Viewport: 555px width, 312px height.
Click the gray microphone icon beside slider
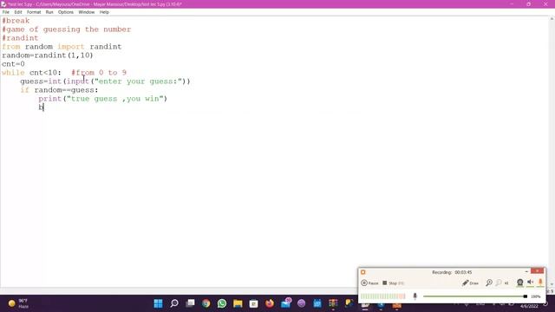pos(415,296)
